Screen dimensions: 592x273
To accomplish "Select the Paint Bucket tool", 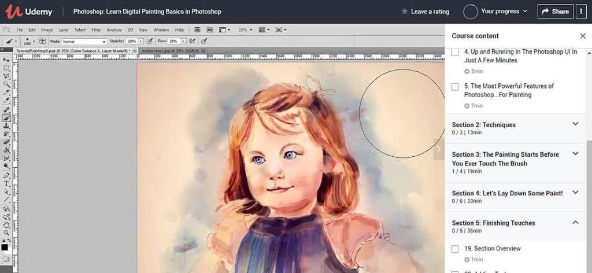I will (6, 150).
